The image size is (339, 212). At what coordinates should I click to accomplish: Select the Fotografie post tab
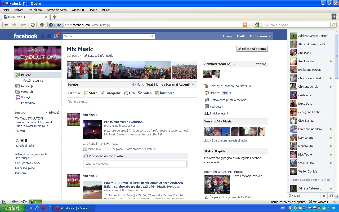tap(110, 93)
